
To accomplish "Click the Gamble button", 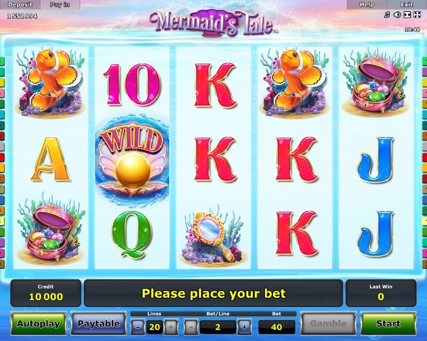I will click(x=328, y=324).
